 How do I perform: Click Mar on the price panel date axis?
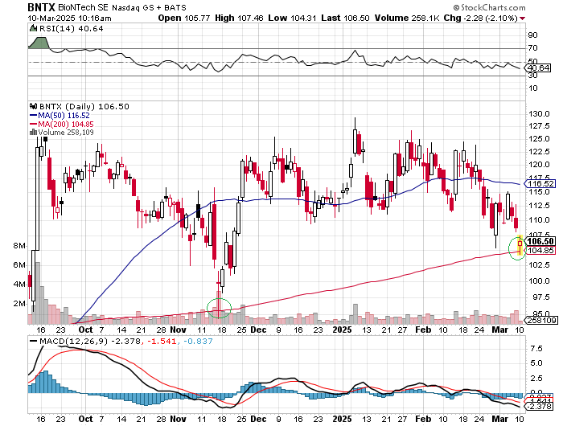tap(499, 330)
